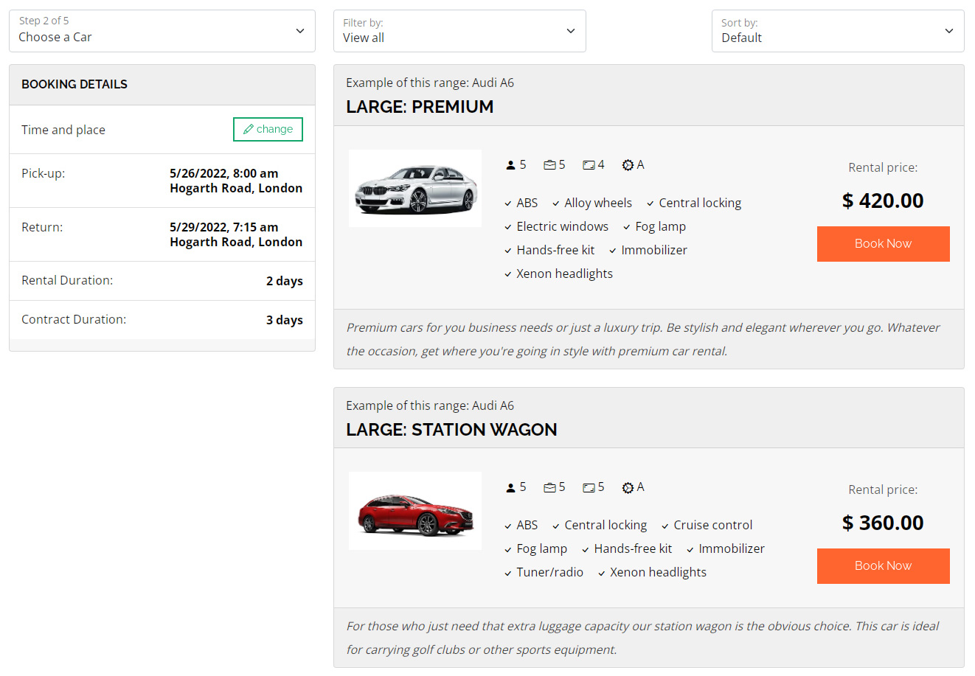The height and width of the screenshot is (676, 975).
Task: Click passenger seats icon for Large Premium
Action: coord(510,165)
